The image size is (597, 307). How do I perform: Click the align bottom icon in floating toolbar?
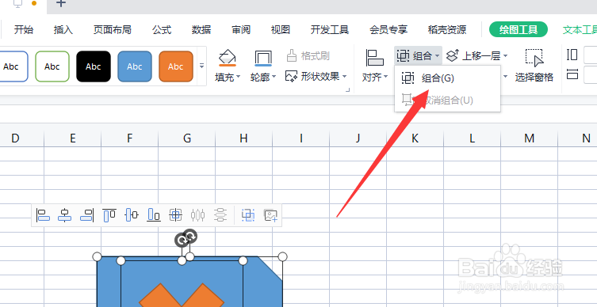tap(154, 215)
